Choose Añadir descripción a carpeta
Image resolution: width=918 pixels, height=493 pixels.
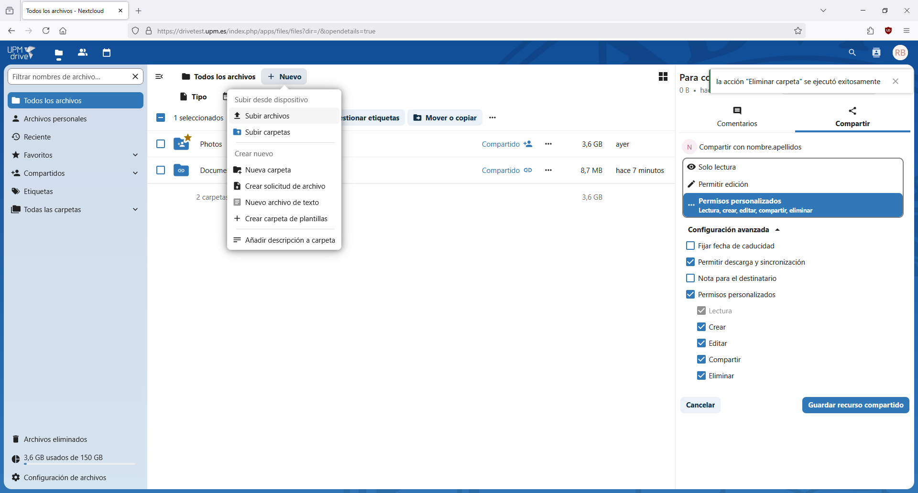[284, 240]
